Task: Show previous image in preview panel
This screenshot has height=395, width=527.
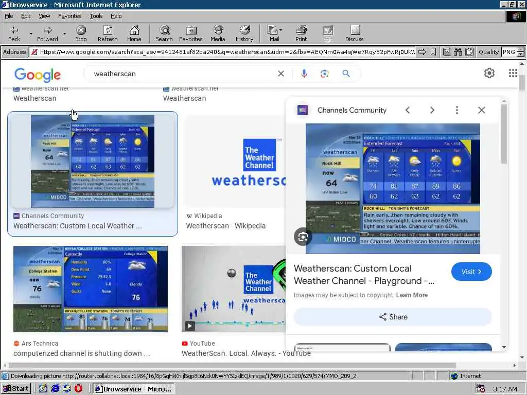Action: coord(408,110)
